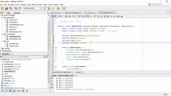Click the Build Project hammer icon
Viewport: 171px width, 96px height.
pyautogui.click(x=45, y=8)
